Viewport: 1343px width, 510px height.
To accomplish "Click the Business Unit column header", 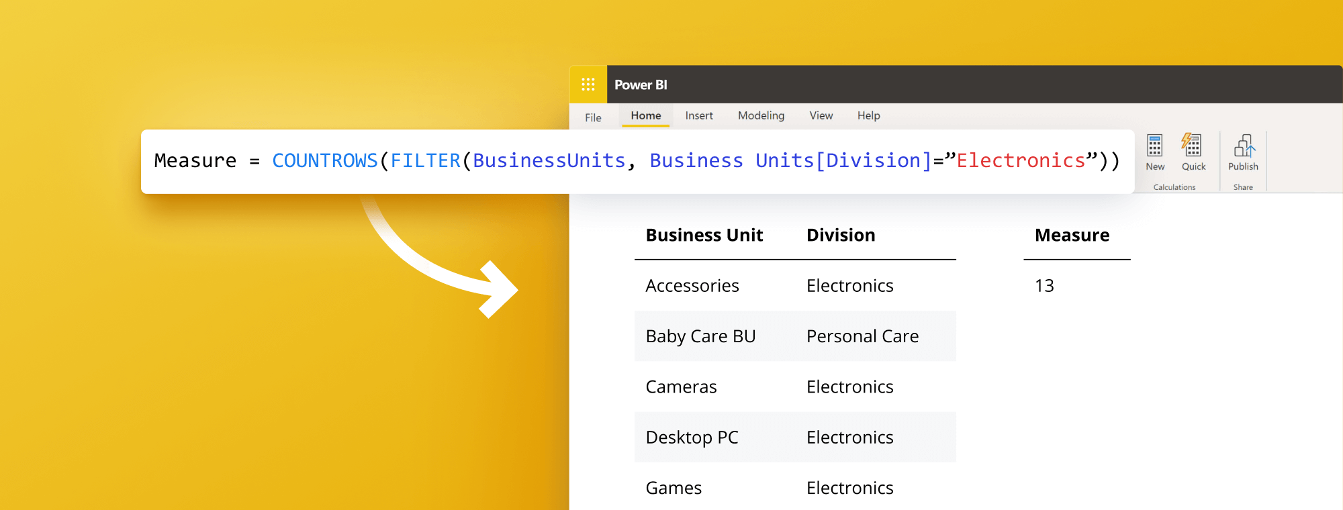I will (704, 235).
